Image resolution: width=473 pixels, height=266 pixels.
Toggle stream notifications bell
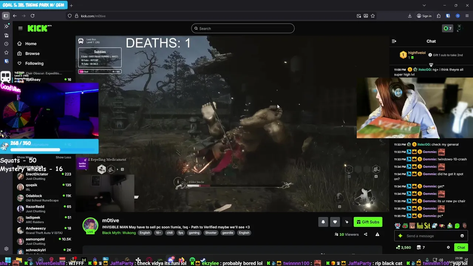323,222
